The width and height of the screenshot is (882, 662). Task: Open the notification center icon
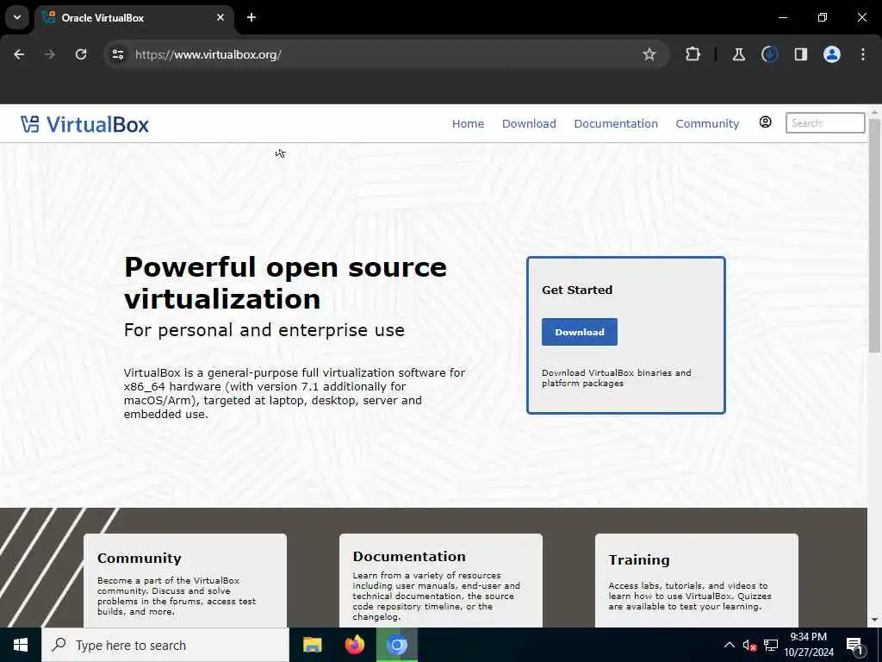pos(854,646)
